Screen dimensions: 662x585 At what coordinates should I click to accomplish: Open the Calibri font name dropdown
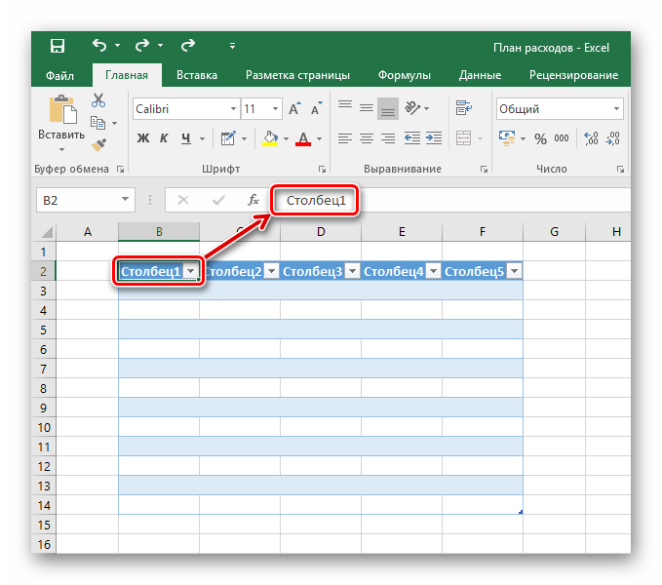(x=233, y=109)
